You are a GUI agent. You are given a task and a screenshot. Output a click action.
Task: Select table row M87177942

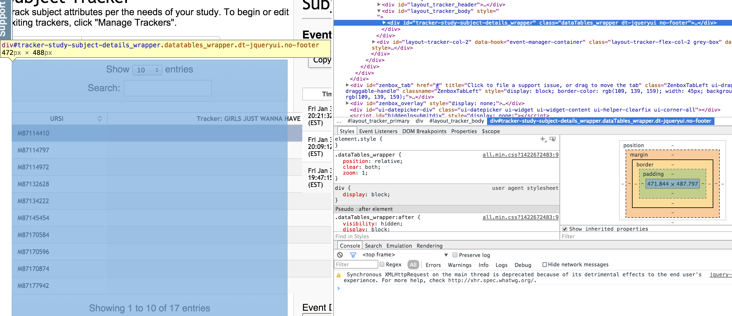click(157, 286)
